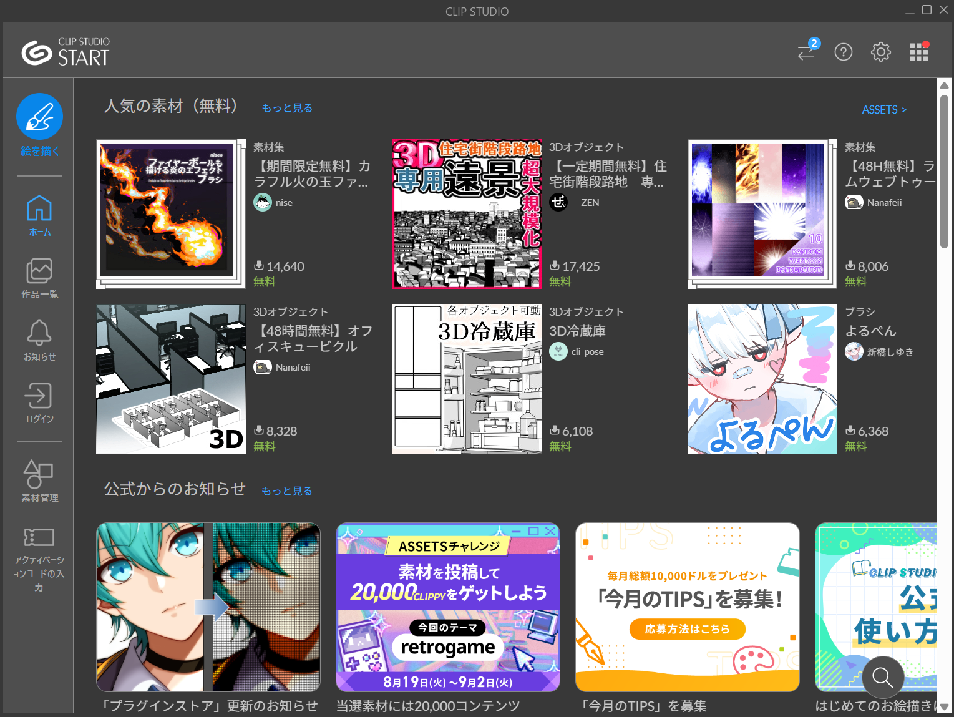Click caption 当選素材には20,000コンテンツ

coord(428,706)
